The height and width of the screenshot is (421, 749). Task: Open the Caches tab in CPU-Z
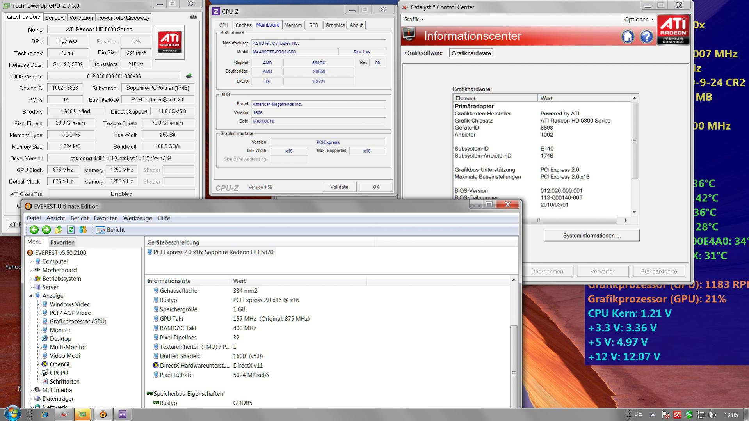pyautogui.click(x=244, y=25)
